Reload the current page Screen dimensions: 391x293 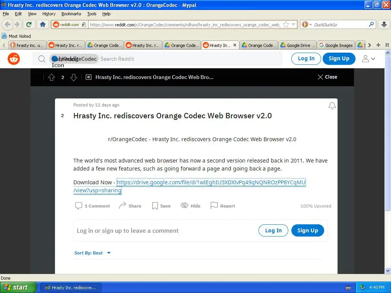pos(29,24)
